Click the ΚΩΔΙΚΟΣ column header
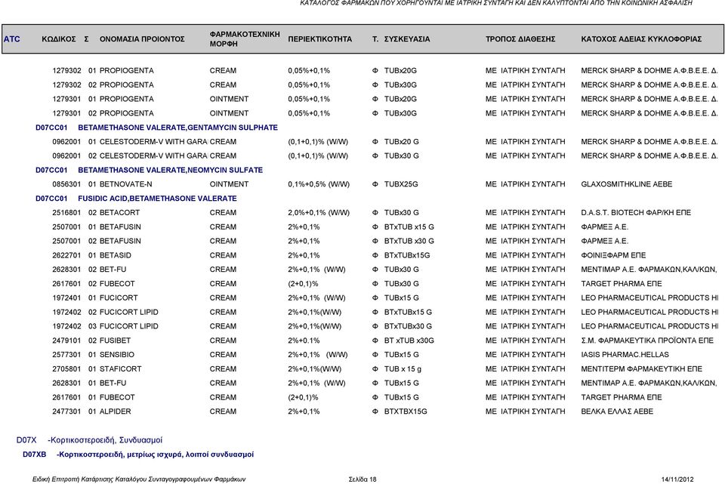725x484 pixels. pyautogui.click(x=59, y=39)
